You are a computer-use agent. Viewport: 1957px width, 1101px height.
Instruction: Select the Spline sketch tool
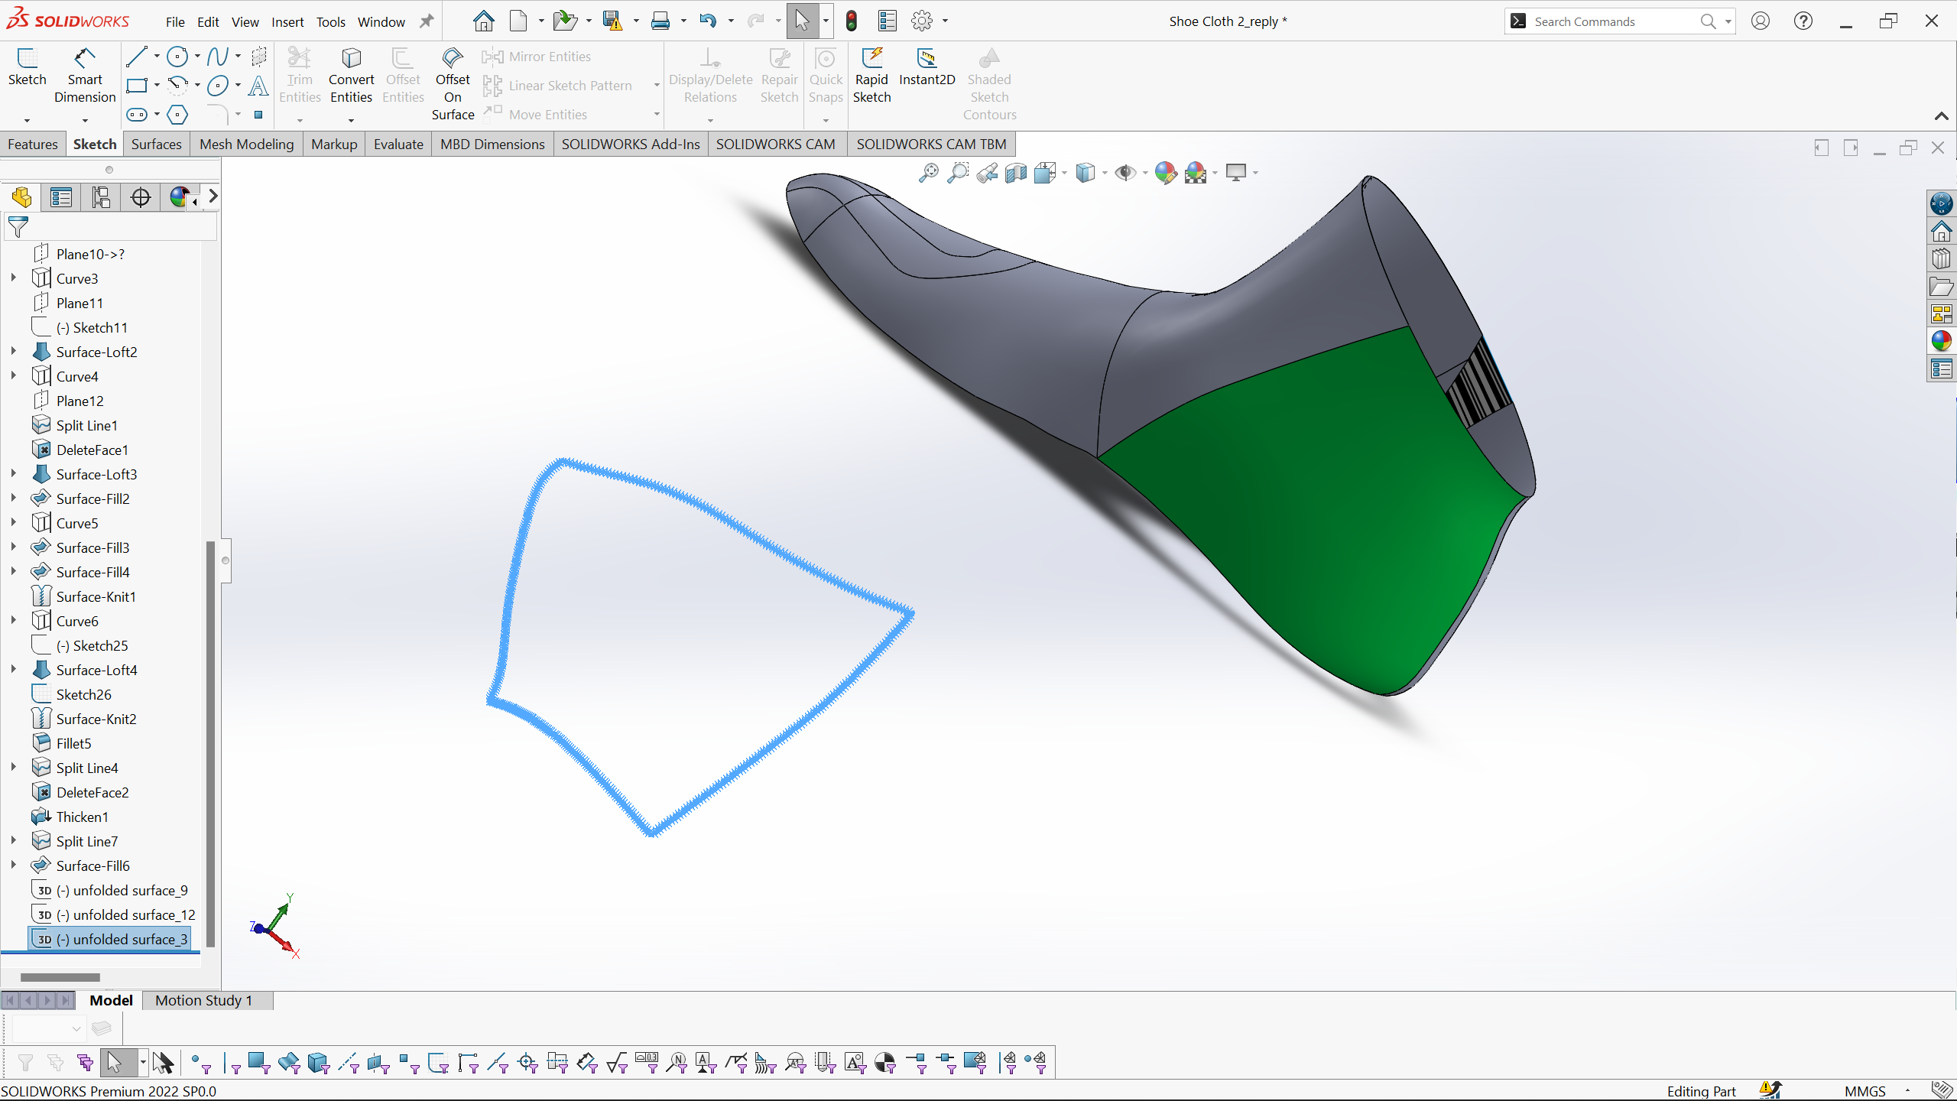(218, 57)
